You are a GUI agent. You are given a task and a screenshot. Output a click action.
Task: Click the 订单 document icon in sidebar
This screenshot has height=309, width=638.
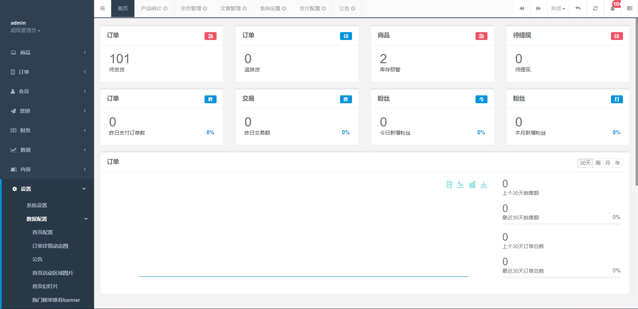(13, 72)
